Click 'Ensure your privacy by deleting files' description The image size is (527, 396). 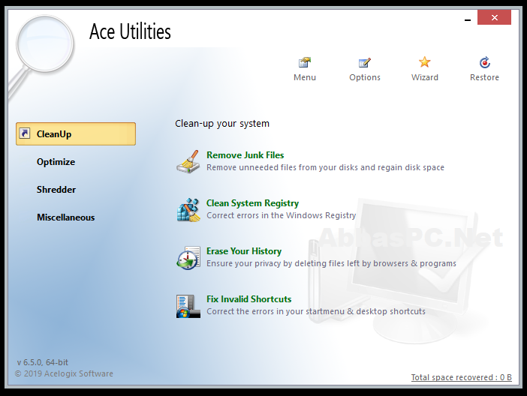pos(331,263)
